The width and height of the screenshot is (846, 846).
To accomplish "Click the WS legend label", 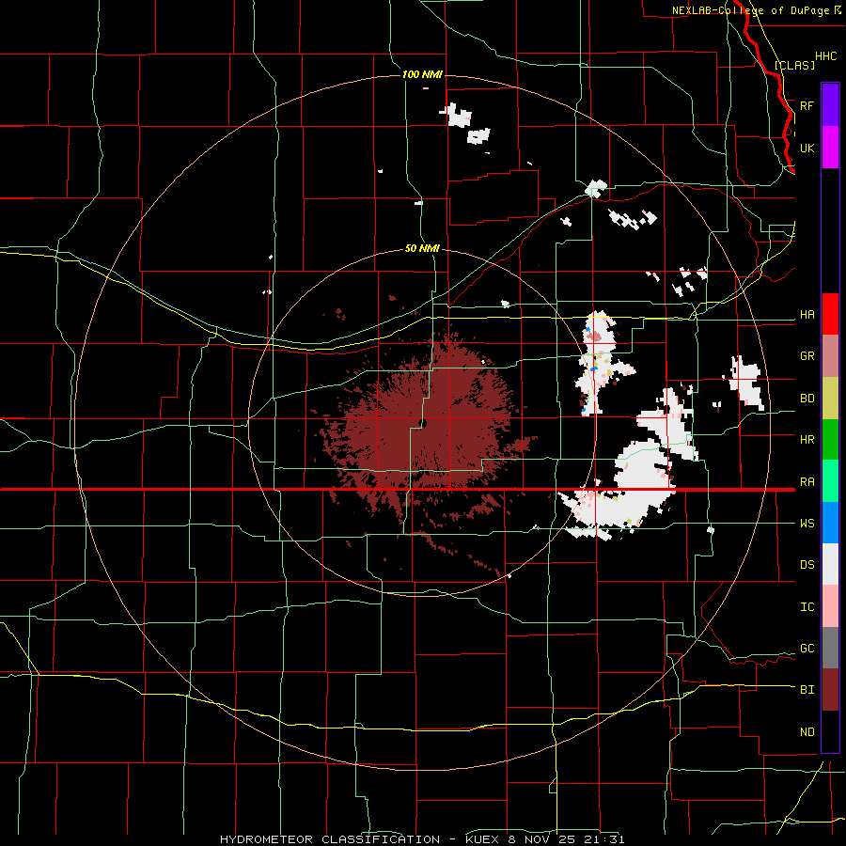I will (x=807, y=524).
